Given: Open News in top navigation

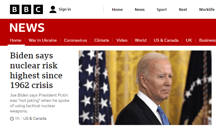Looking at the screenshot, I should coord(140,9).
